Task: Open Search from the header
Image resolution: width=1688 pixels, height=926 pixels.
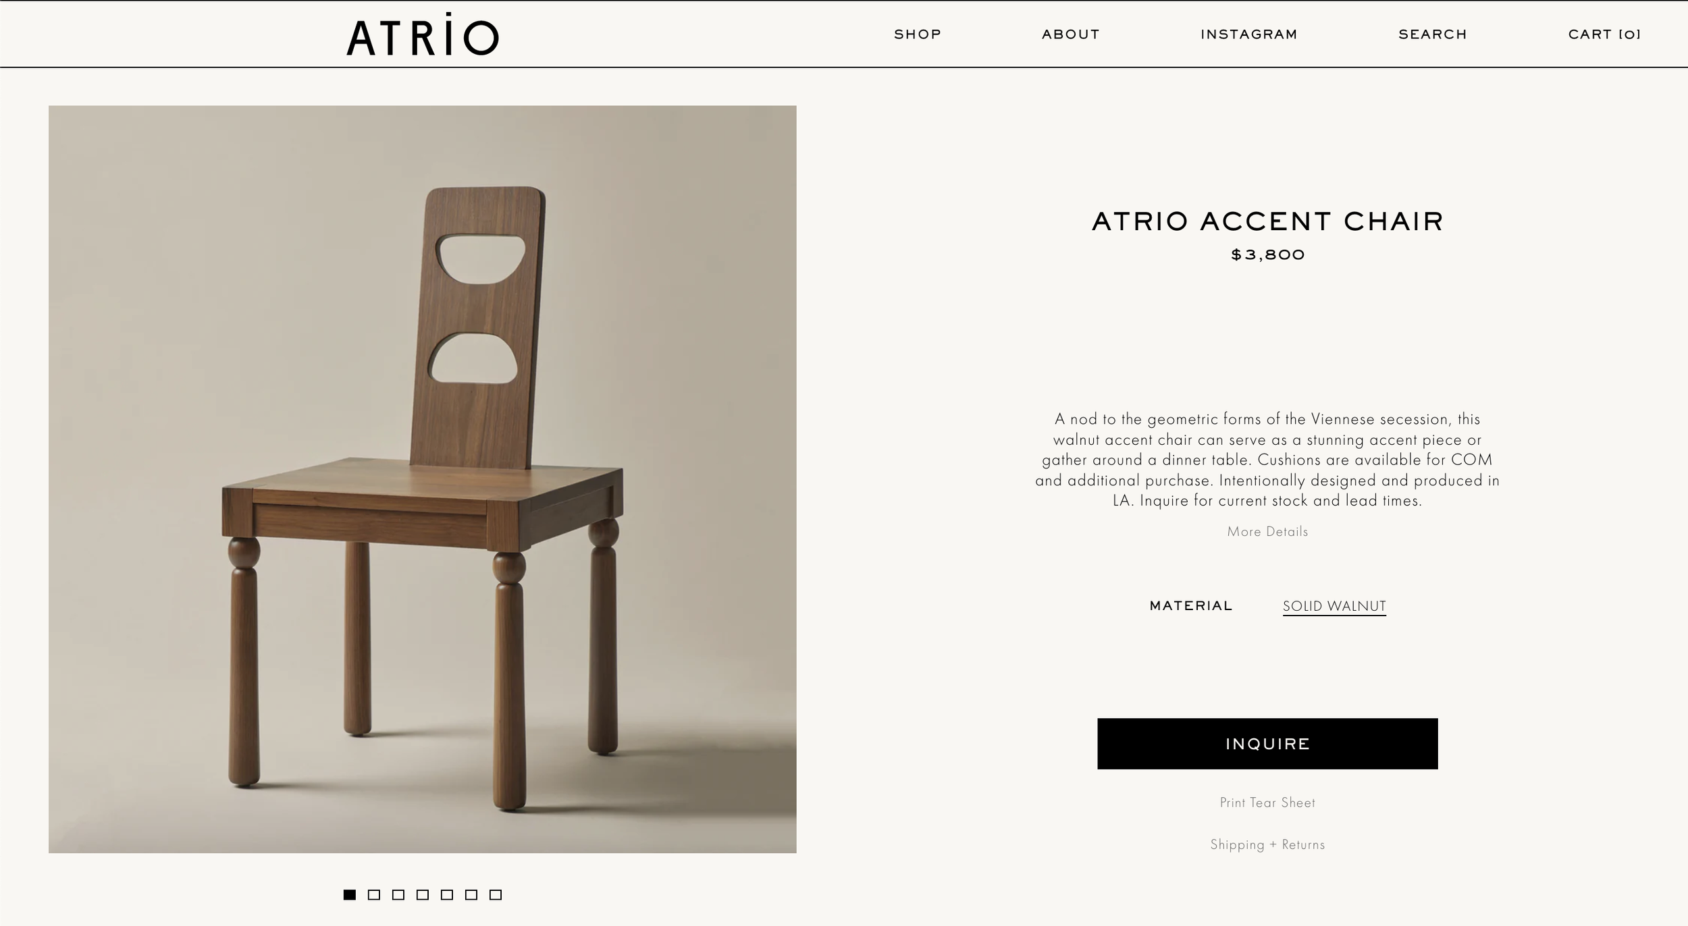Action: [1433, 34]
